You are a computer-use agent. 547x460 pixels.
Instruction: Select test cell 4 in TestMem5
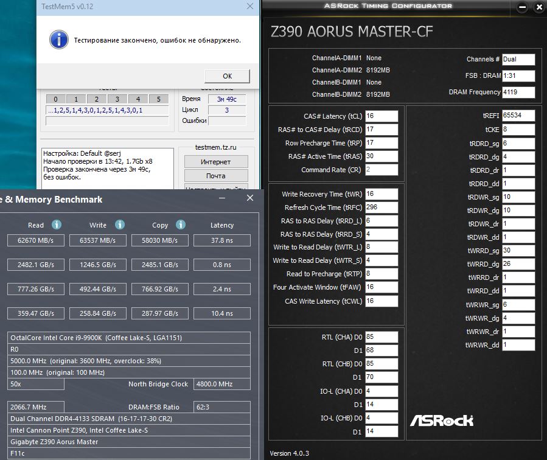coord(138,99)
